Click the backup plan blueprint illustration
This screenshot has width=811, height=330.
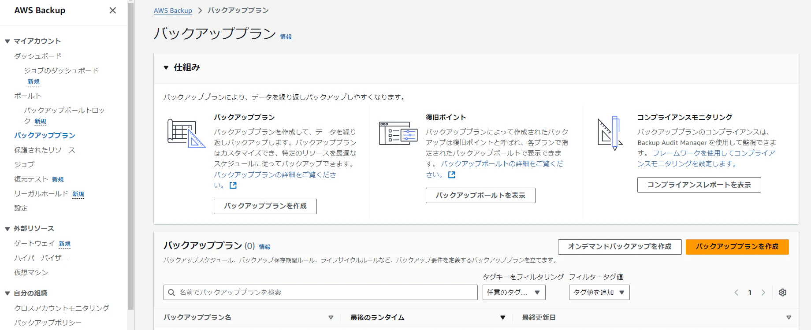click(186, 133)
